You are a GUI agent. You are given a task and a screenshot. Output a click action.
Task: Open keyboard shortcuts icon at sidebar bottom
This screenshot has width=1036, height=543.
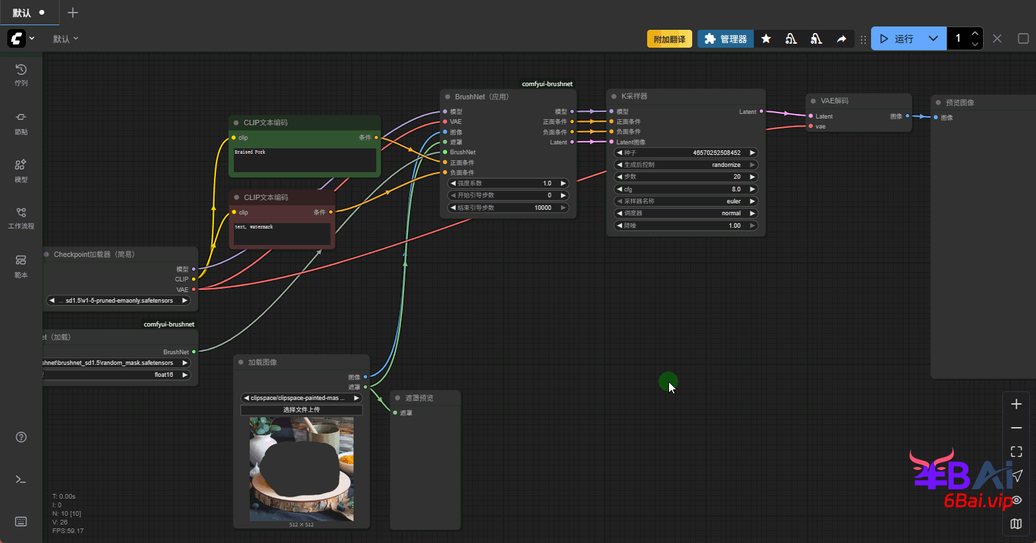(21, 522)
